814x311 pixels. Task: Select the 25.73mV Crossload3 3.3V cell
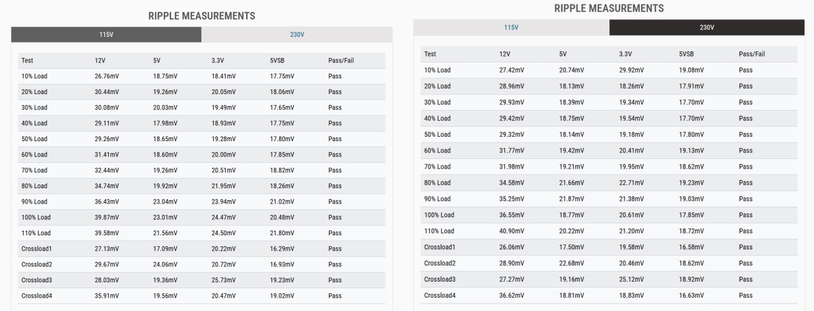tap(223, 280)
